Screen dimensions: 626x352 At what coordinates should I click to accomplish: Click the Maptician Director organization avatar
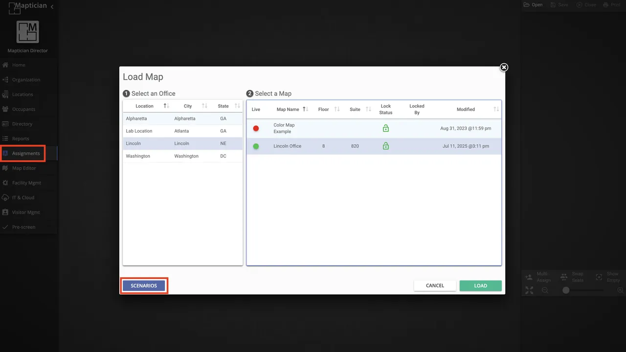click(28, 32)
